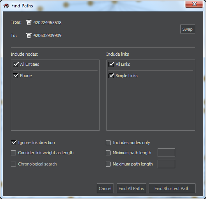Uncheck the All Links checkbox
Image resolution: width=206 pixels, height=199 pixels.
click(111, 64)
